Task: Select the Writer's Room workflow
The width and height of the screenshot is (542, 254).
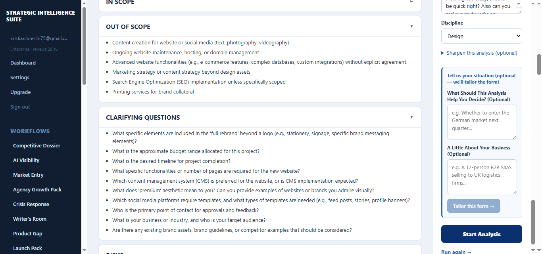Action: pyautogui.click(x=30, y=219)
